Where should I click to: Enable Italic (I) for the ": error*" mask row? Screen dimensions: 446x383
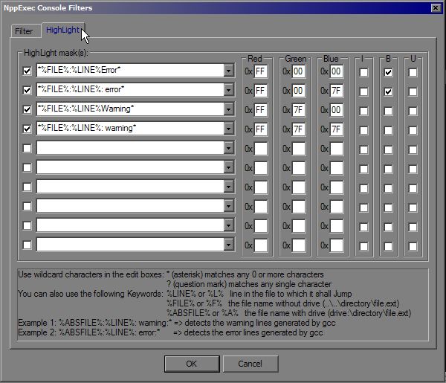point(363,91)
